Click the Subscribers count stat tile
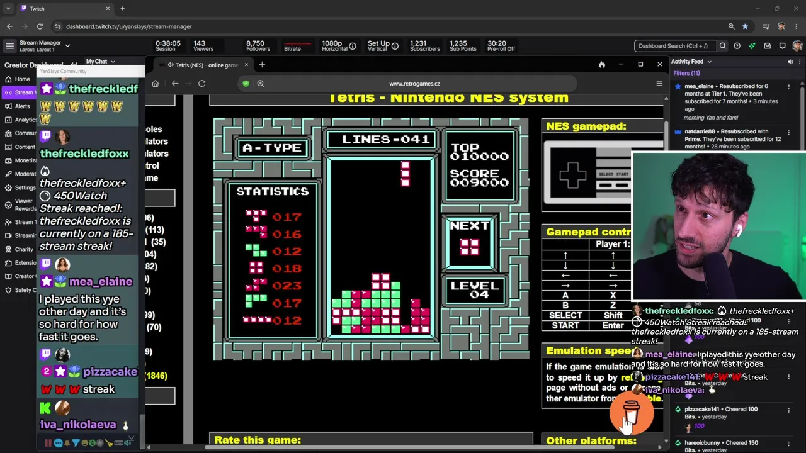806x453 pixels. (x=425, y=46)
